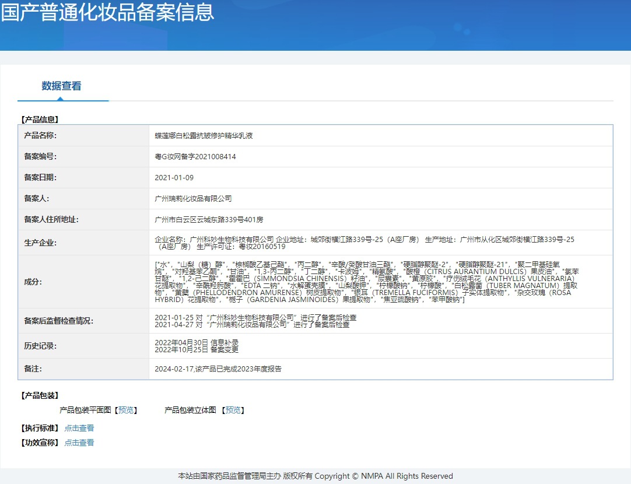Click the NMPA copyright footer text
Viewport: 631px width, 484px height.
[315, 476]
